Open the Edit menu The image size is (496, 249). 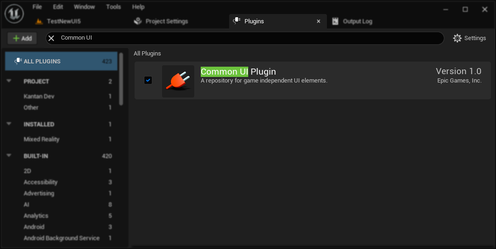point(58,7)
